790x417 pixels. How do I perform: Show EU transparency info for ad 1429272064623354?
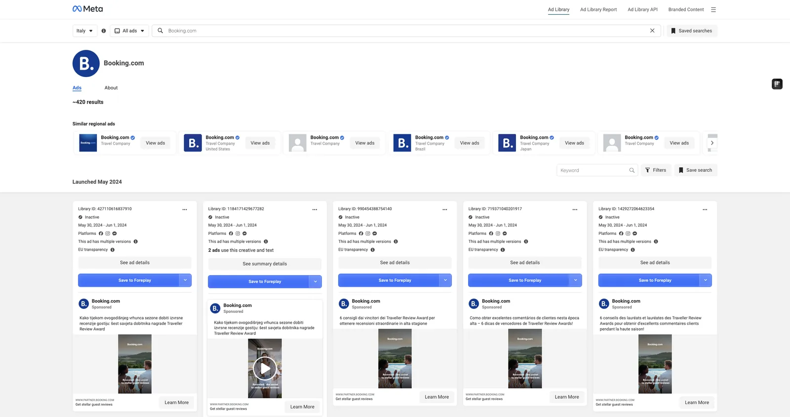pos(633,250)
